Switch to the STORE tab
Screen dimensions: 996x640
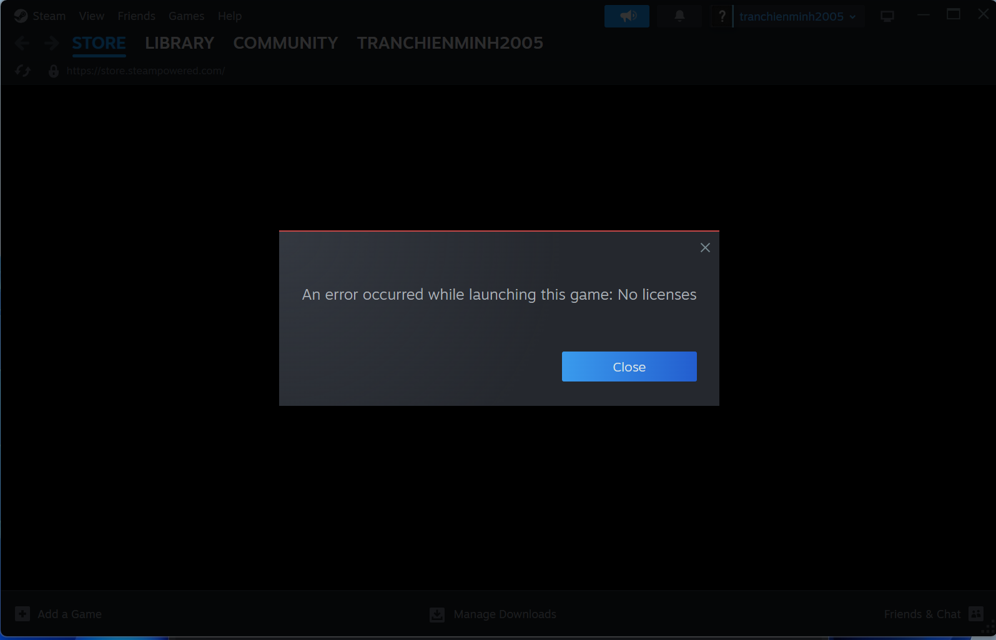[99, 43]
